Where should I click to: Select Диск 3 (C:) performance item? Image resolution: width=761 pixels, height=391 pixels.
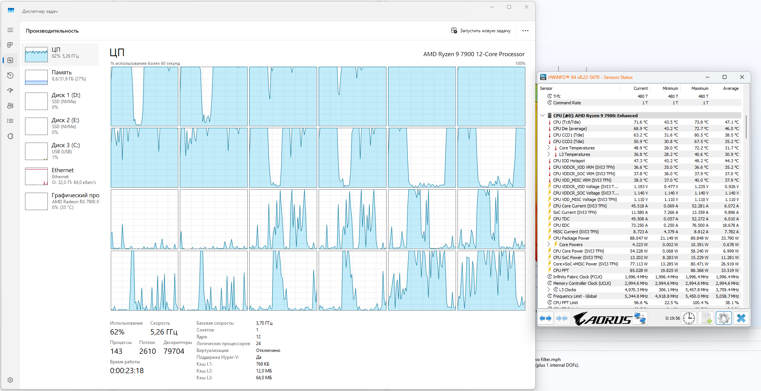pos(61,151)
